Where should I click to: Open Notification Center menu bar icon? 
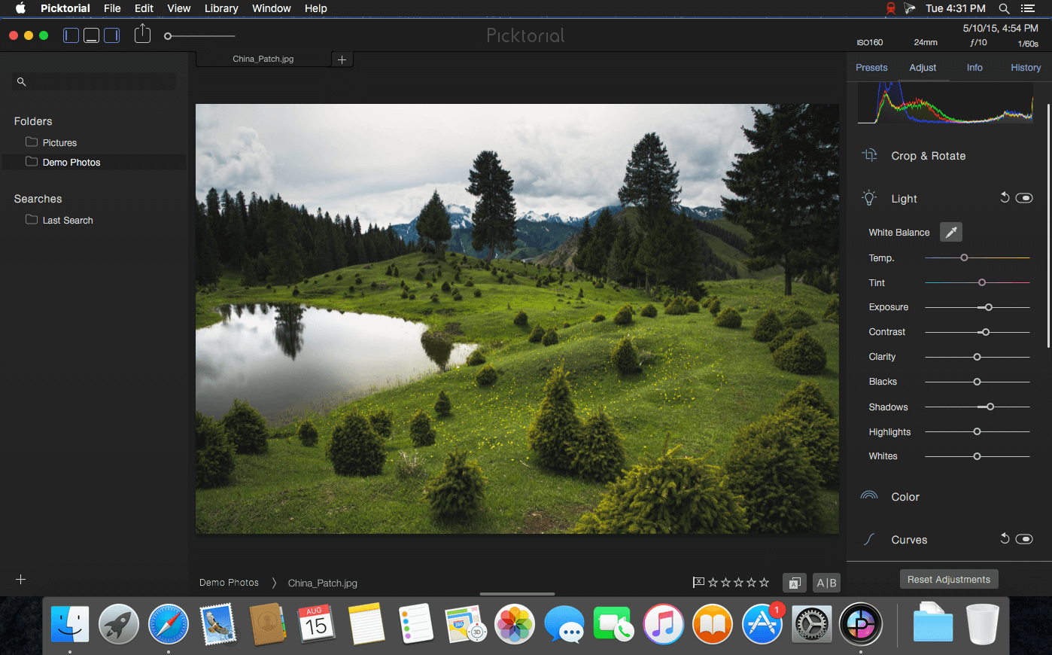[x=1027, y=8]
